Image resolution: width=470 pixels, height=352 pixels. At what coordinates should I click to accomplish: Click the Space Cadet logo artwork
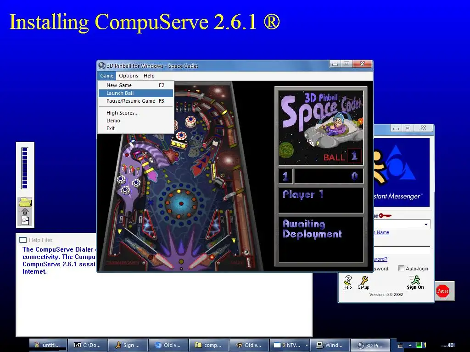click(x=321, y=128)
